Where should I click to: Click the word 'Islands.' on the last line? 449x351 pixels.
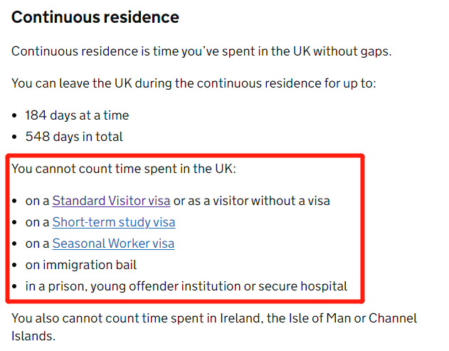pos(33,336)
